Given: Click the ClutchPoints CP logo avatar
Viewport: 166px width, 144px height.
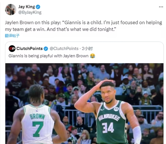Looking at the screenshot, I should 12,49.
